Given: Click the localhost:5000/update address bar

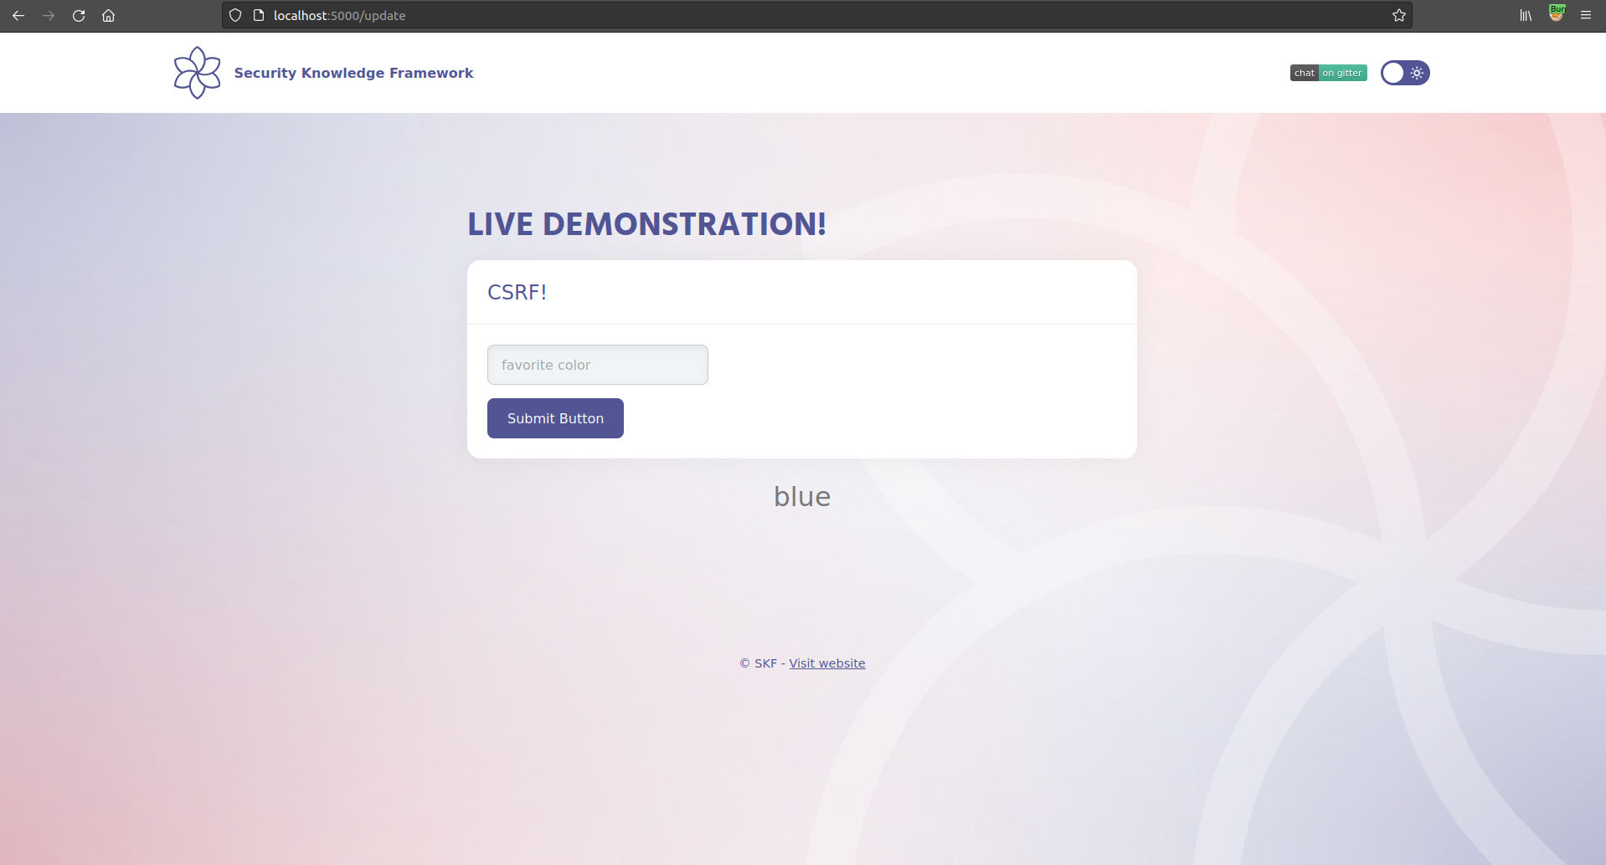Looking at the screenshot, I should 816,15.
